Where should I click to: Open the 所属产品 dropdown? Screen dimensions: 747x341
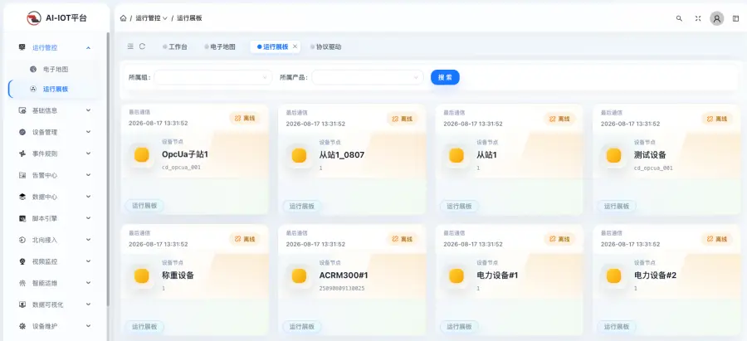[x=368, y=77]
